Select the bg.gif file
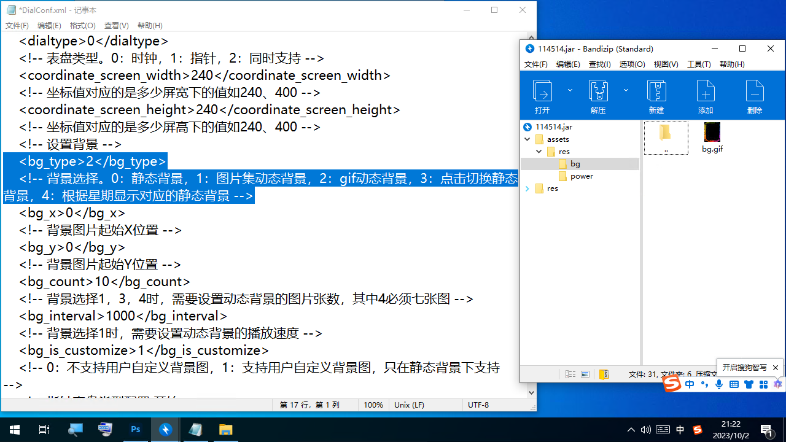 (712, 137)
